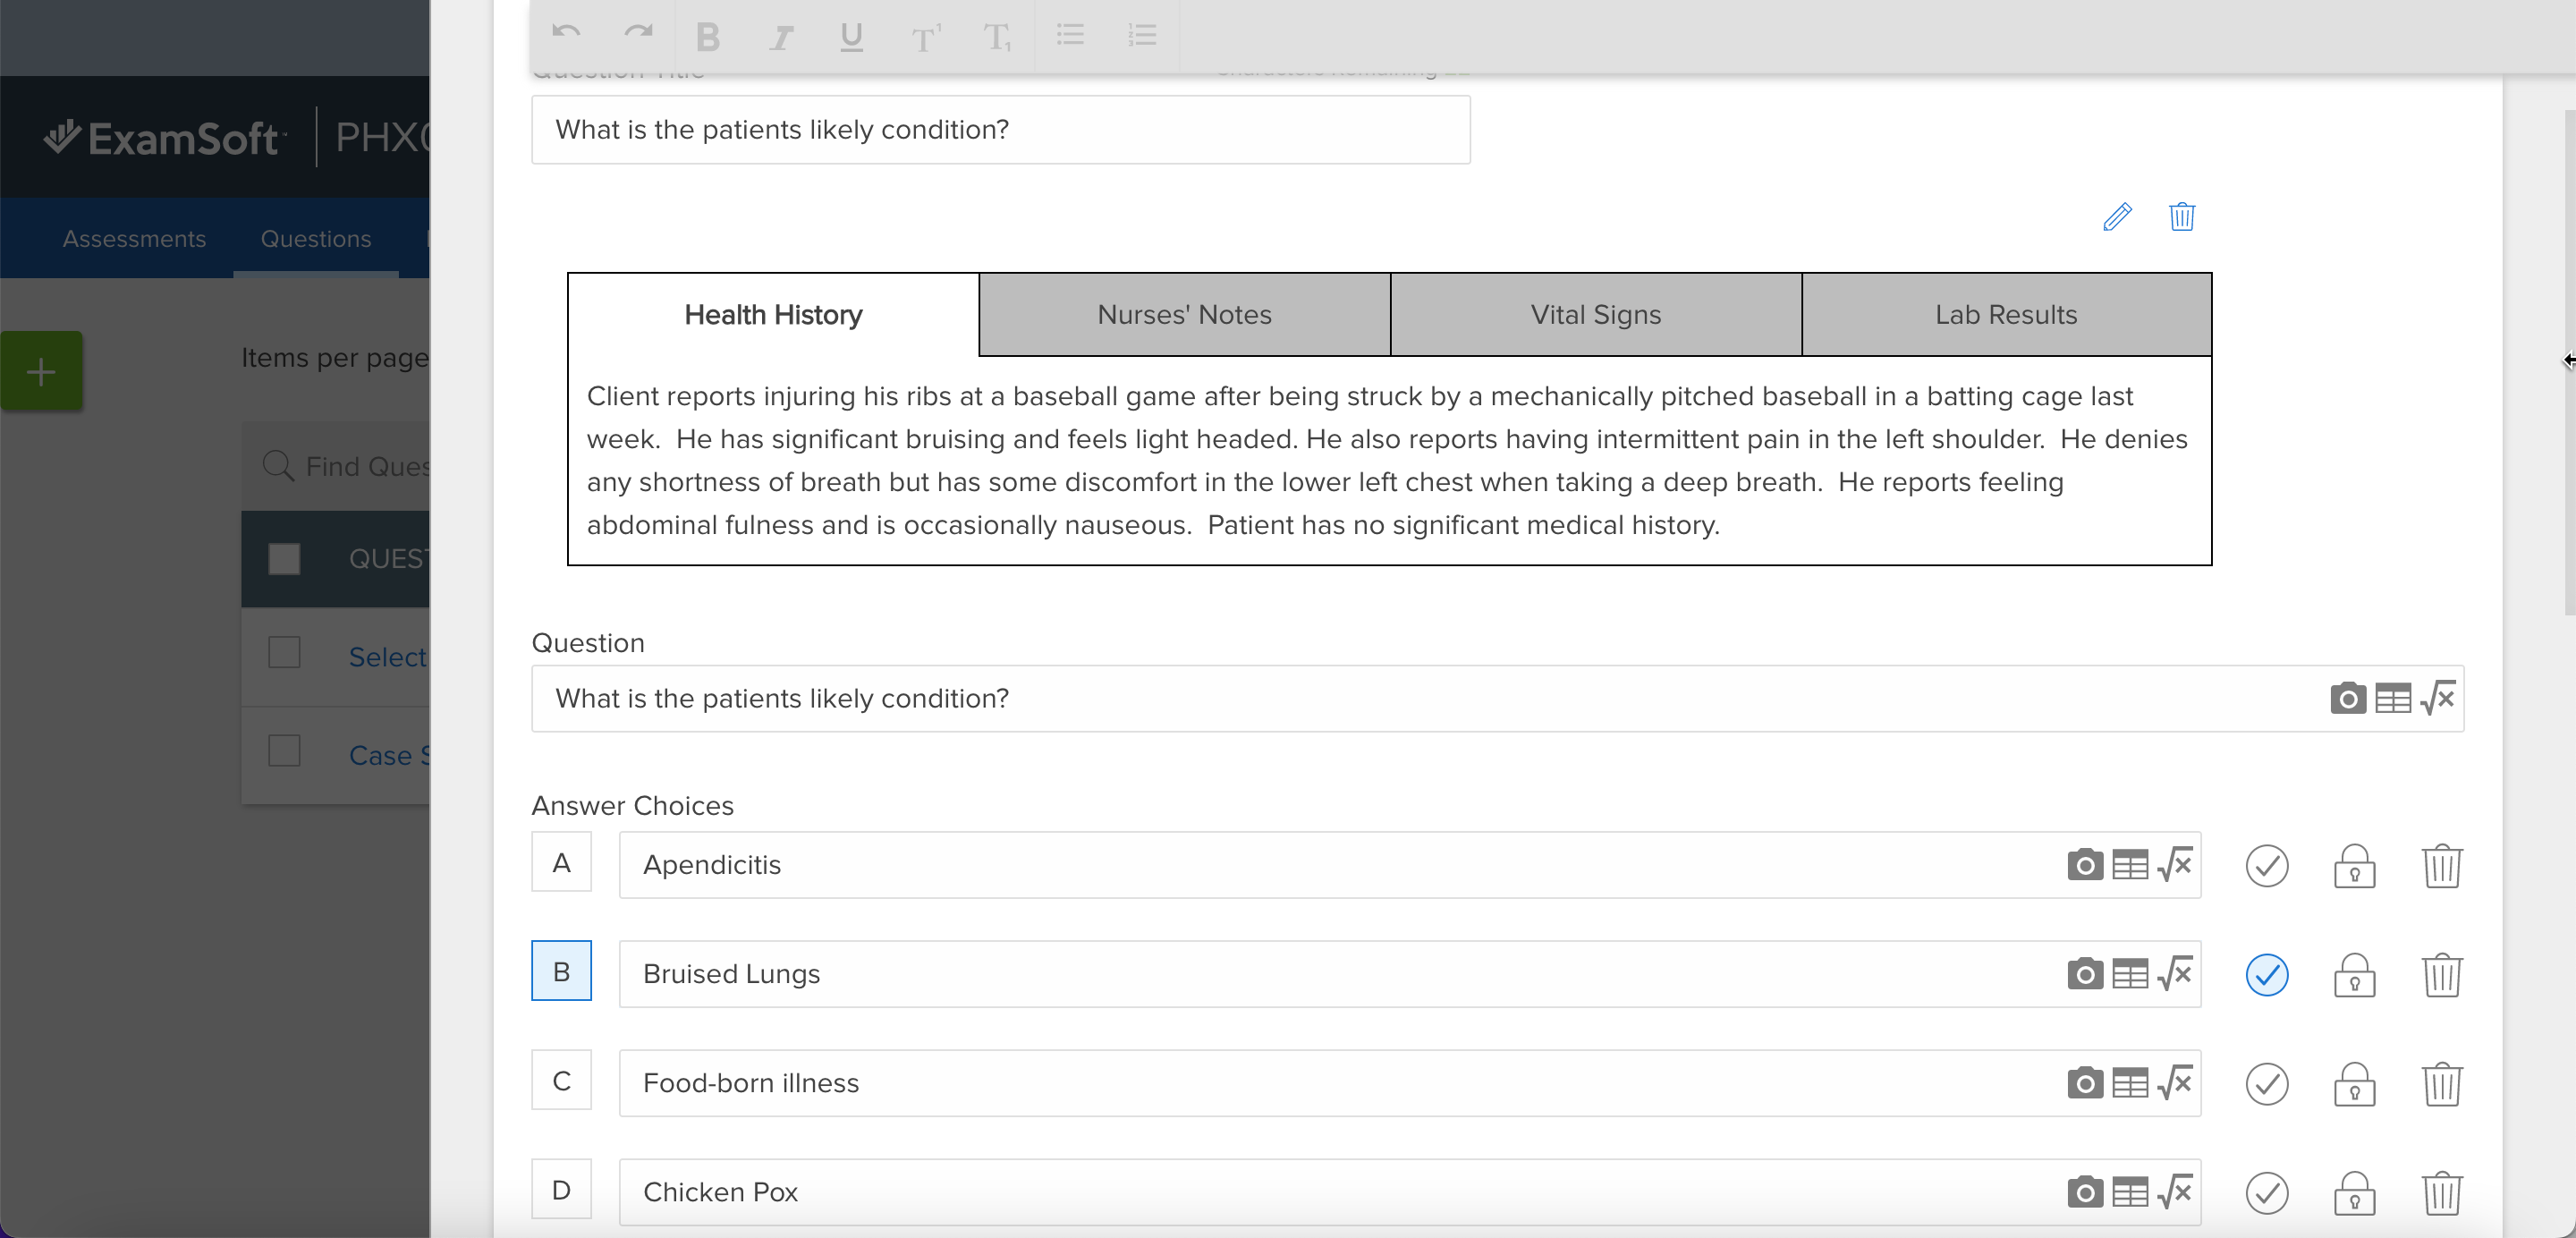Screen dimensions: 2576x1238
Task: Mark Chicken Pox as correct answer
Action: click(2267, 1192)
